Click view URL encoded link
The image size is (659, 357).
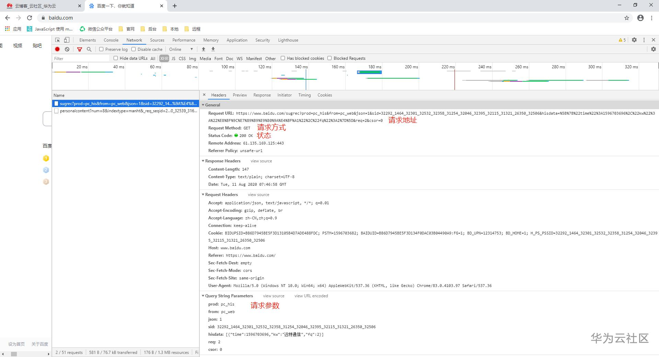coord(311,296)
